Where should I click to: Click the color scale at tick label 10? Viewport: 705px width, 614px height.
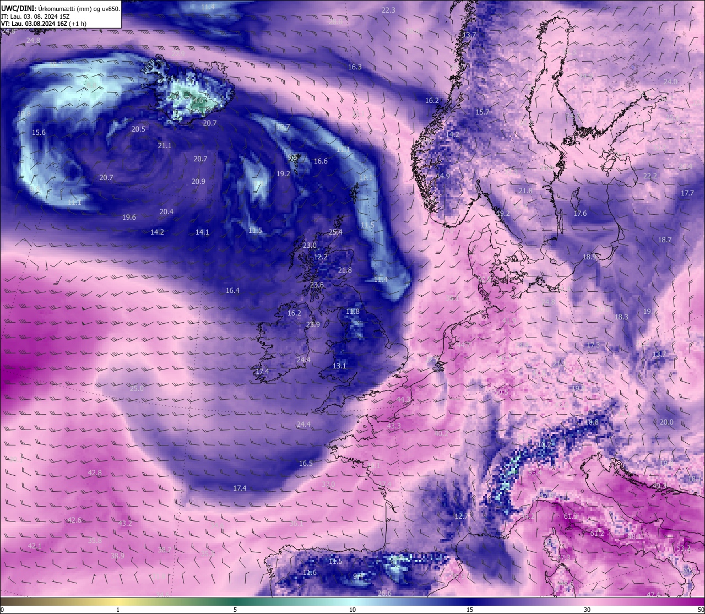(x=352, y=609)
